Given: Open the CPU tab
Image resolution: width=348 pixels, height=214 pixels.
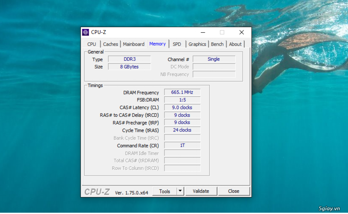Looking at the screenshot, I should 92,44.
